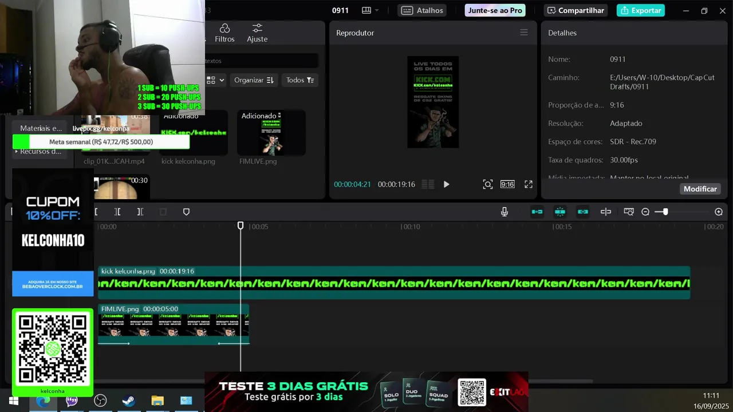The height and width of the screenshot is (412, 733).
Task: Play the preview in Reprodutor
Action: [447, 184]
